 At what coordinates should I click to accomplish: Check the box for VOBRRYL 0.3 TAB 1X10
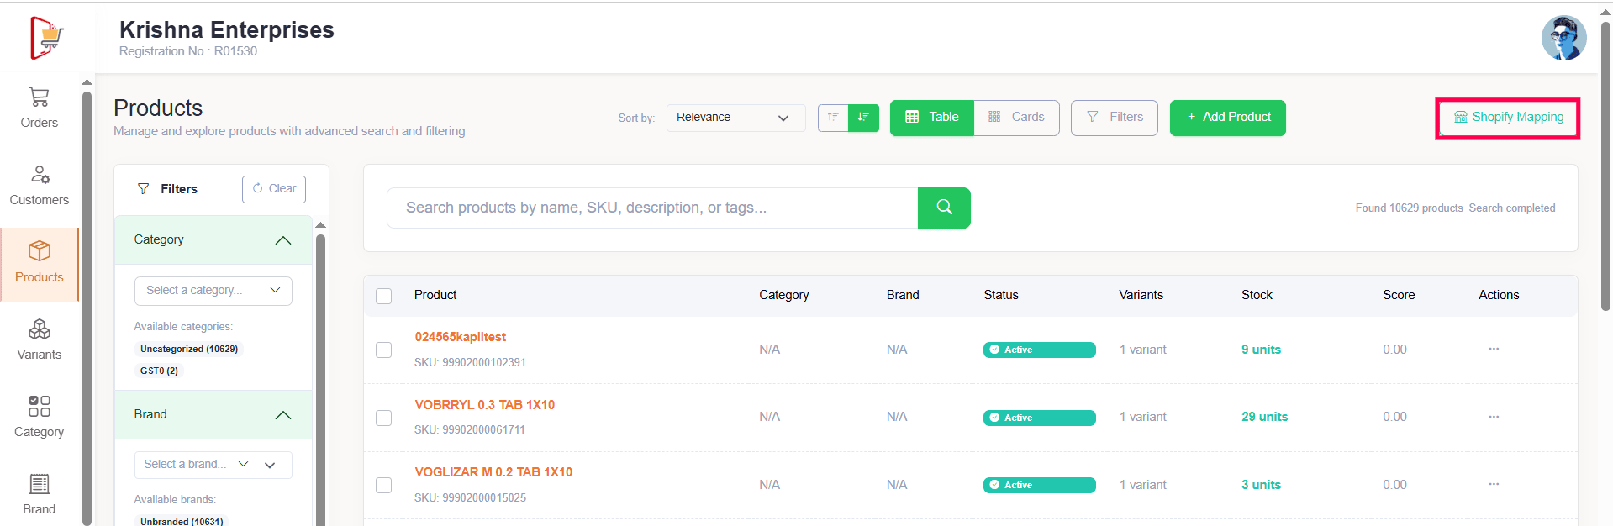click(384, 418)
